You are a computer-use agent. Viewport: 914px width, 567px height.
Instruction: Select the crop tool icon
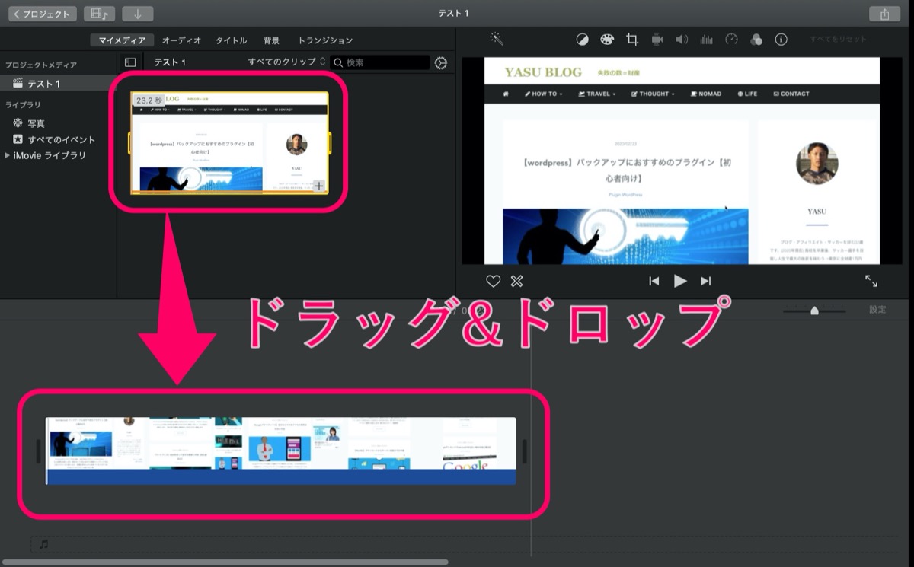coord(632,40)
